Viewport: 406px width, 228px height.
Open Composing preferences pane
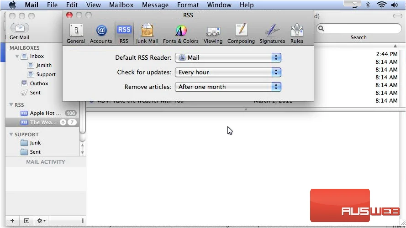(x=241, y=34)
